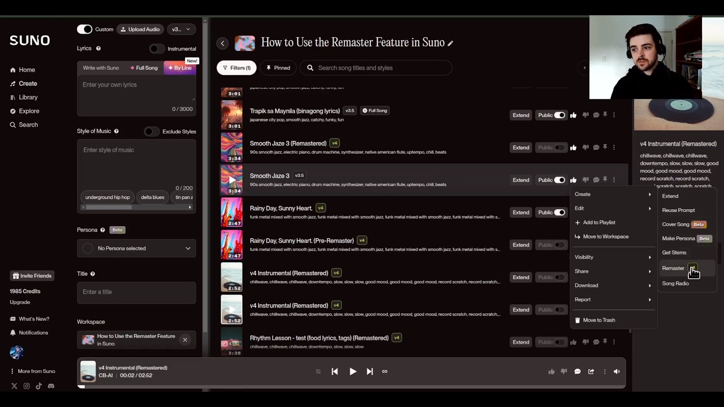Play the current track in the bottom player
Screen dimensions: 724x407
(353, 371)
